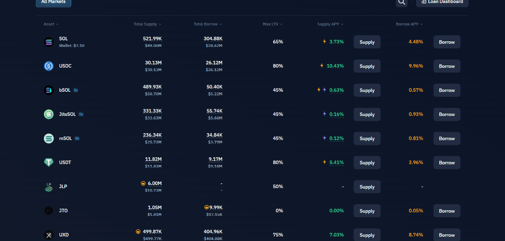This screenshot has height=241, width=505.
Task: Borrow mSOL
Action: click(447, 138)
